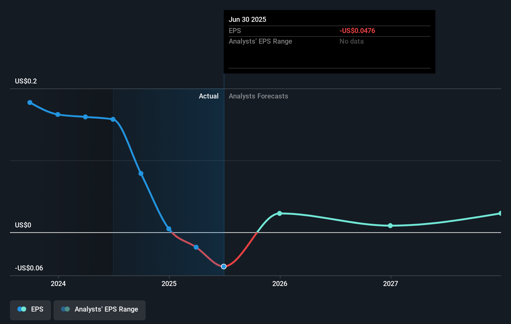Select the 2026 axis label
The height and width of the screenshot is (324, 511).
click(280, 284)
